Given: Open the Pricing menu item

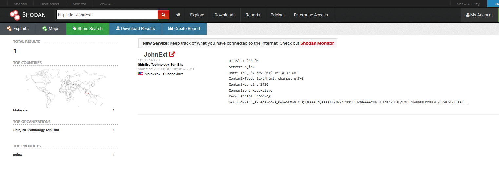Looking at the screenshot, I should coord(277,15).
